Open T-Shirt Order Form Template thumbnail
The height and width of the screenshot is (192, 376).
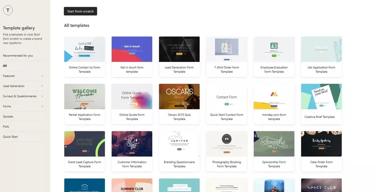pos(227,49)
